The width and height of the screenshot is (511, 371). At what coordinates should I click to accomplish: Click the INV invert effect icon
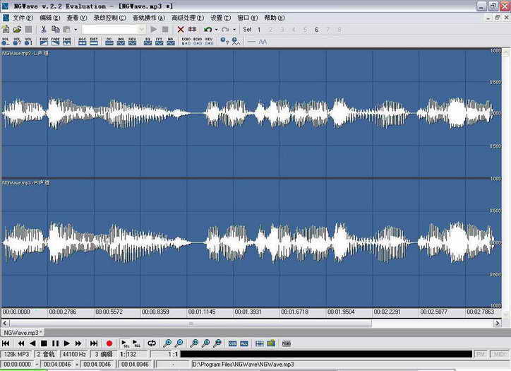121,41
